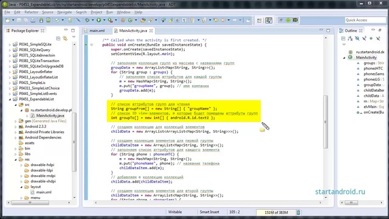Close the MainActivity.java tab
The width and height of the screenshot is (389, 219).
pyautogui.click(x=151, y=31)
